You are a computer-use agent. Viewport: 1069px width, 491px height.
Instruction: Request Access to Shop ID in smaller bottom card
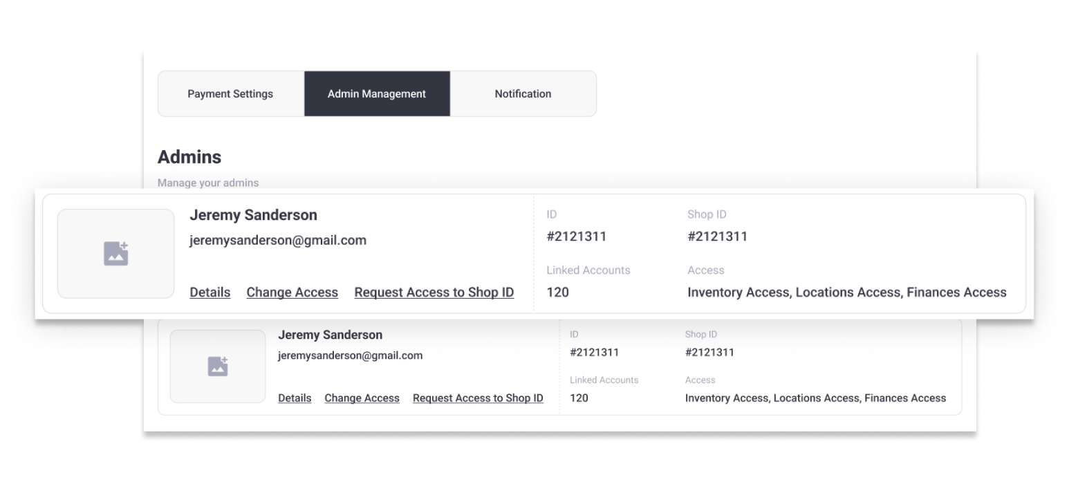pos(478,398)
